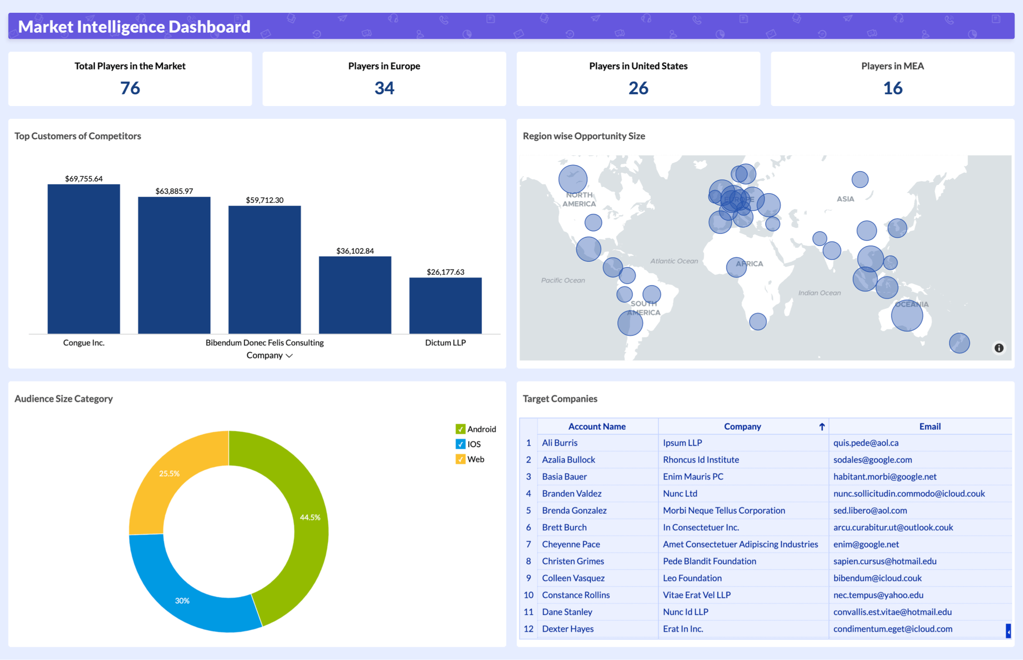Select the bubble on the Africa label

coord(736,267)
